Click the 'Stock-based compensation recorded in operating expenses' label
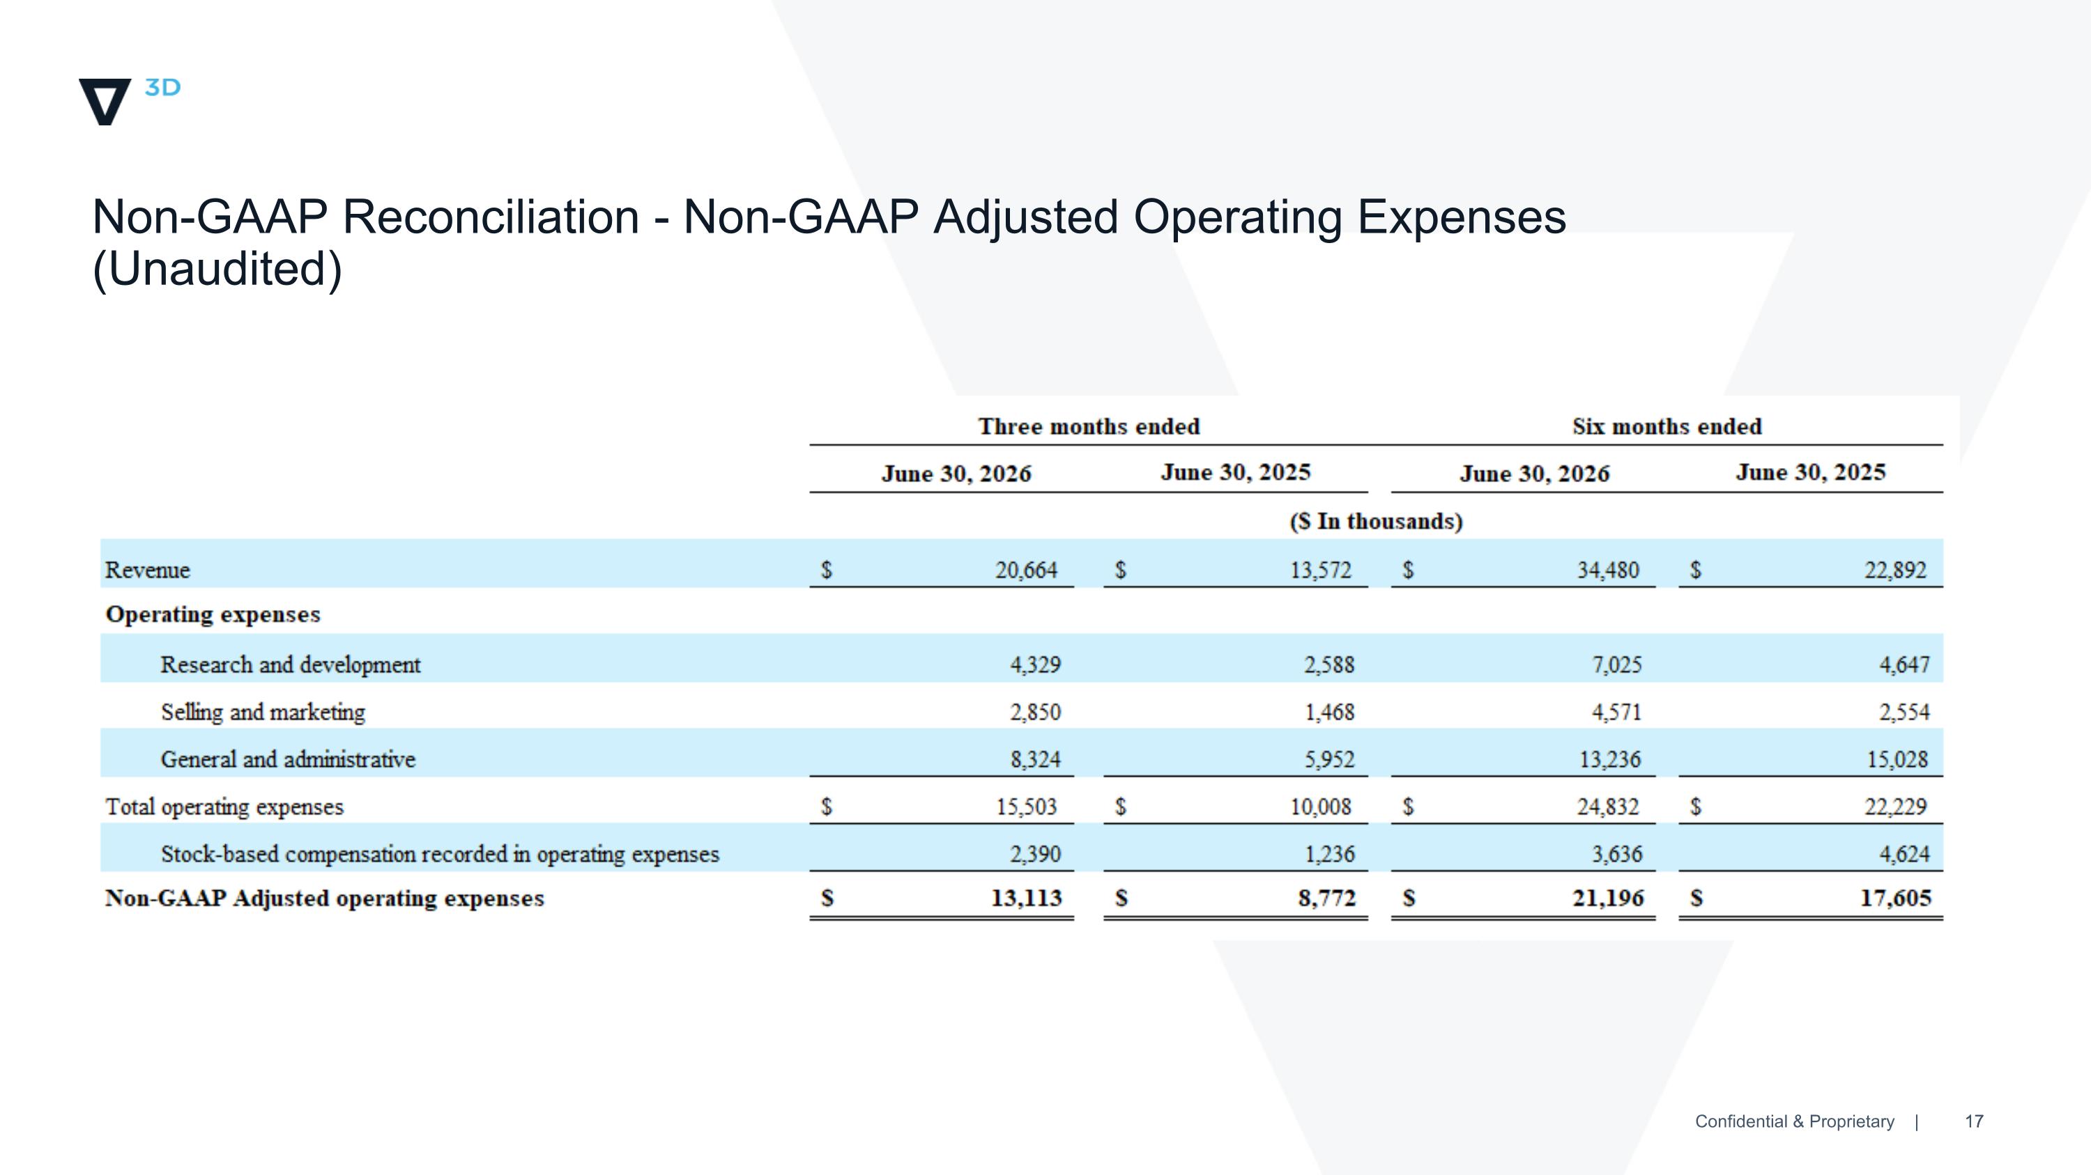Image resolution: width=2091 pixels, height=1175 pixels. point(440,854)
